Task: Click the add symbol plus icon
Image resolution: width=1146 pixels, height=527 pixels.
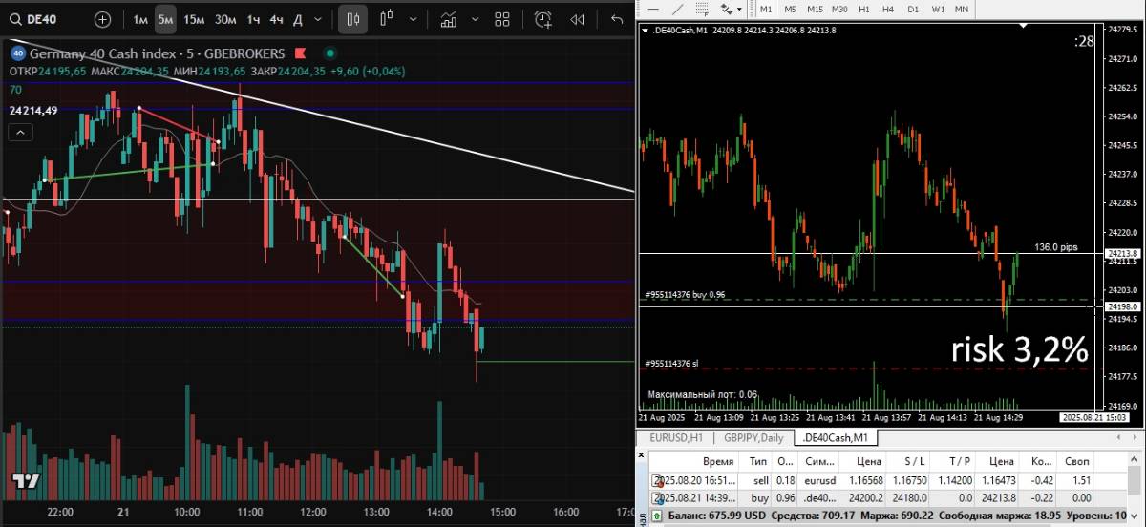Action: tap(103, 19)
